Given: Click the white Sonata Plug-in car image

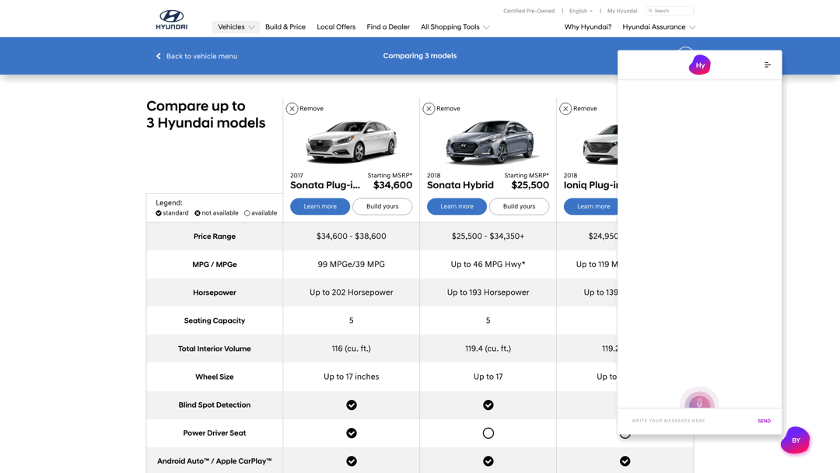Looking at the screenshot, I should [352, 142].
